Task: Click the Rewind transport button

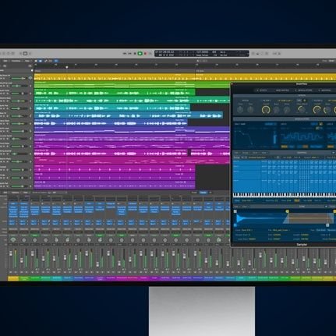Action: [125, 54]
